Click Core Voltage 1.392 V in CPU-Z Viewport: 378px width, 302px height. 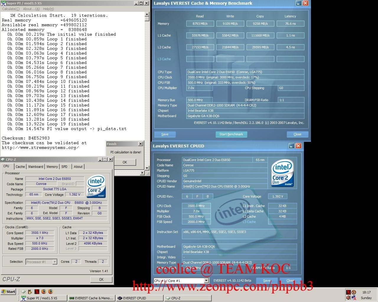[x=75, y=194]
